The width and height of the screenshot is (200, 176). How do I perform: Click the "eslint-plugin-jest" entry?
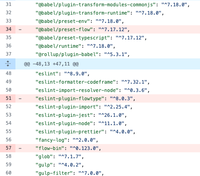[x=64, y=115]
